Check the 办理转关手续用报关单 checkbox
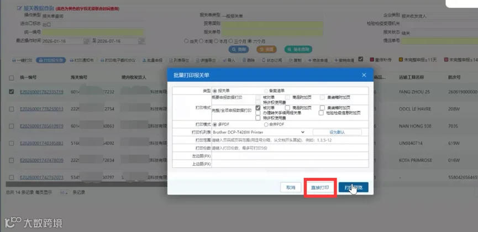 (258, 113)
